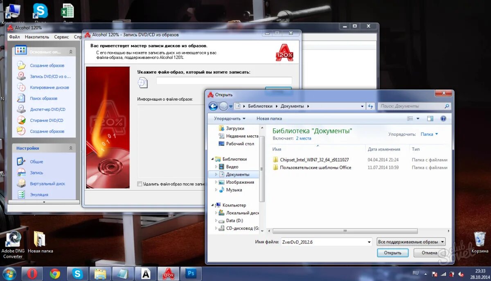Open Эмуляция settings
Image resolution: width=491 pixels, height=281 pixels.
coord(39,195)
